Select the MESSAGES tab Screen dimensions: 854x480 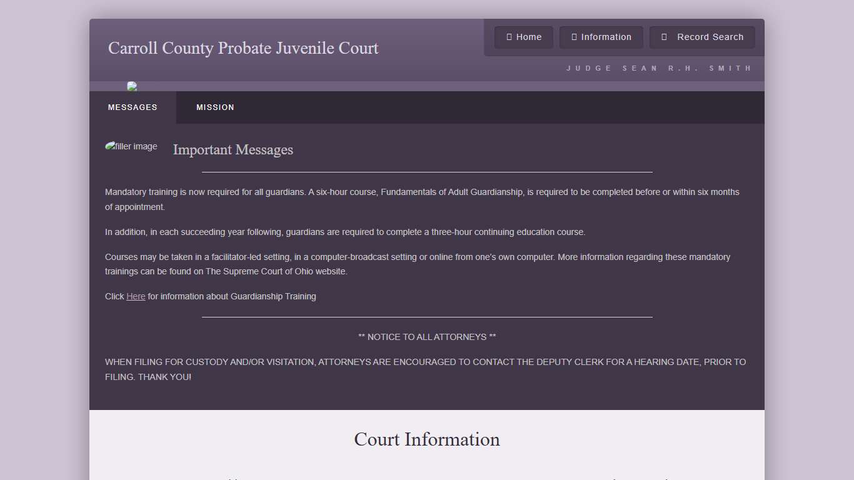[133, 107]
